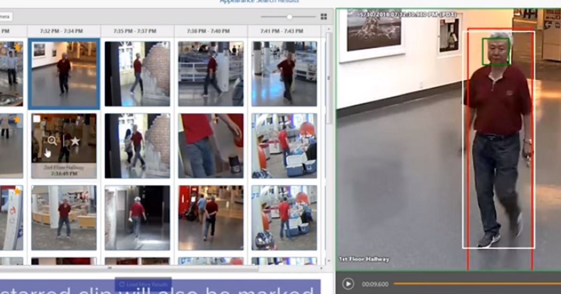Open first-row thumbnail under 7:41 PM - 7:43 PM

pos(284,74)
